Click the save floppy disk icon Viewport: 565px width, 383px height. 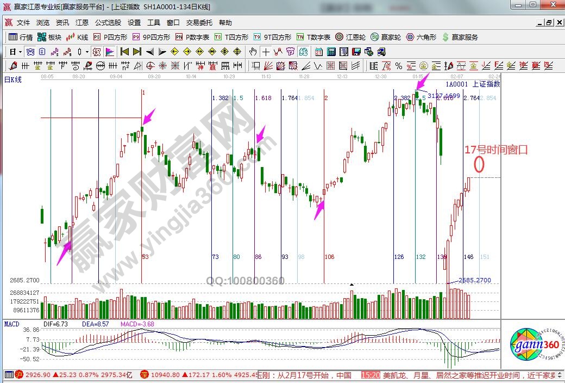point(356,52)
